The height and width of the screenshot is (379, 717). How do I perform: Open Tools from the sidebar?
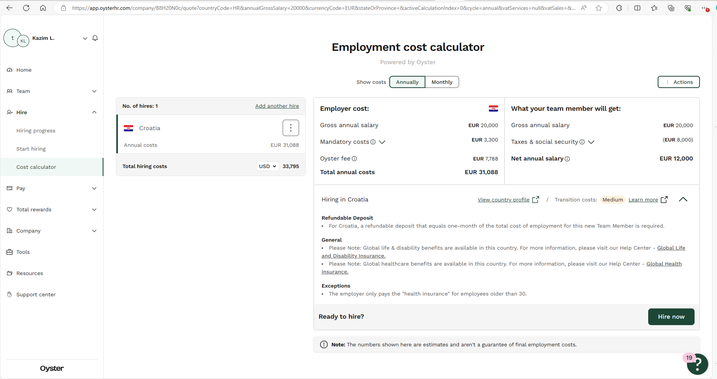click(x=23, y=252)
